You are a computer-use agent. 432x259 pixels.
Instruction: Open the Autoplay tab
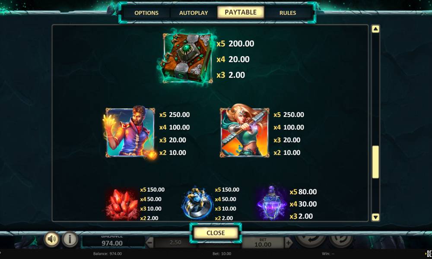point(194,13)
